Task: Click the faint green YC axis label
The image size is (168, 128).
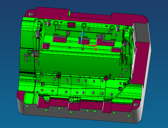Action: pos(80,28)
